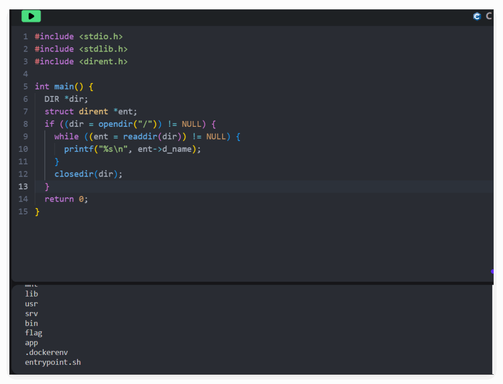Run the code with the green play button
Viewport: 503px width, 384px height.
(31, 16)
